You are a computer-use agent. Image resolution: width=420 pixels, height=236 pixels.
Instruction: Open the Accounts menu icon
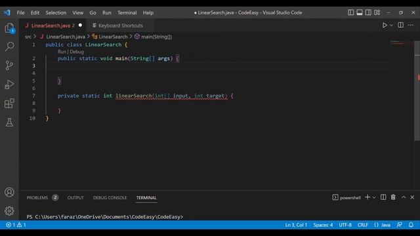[9, 192]
